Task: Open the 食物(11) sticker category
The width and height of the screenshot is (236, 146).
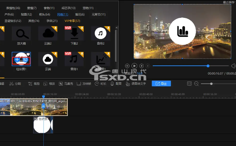Action: click(49, 8)
